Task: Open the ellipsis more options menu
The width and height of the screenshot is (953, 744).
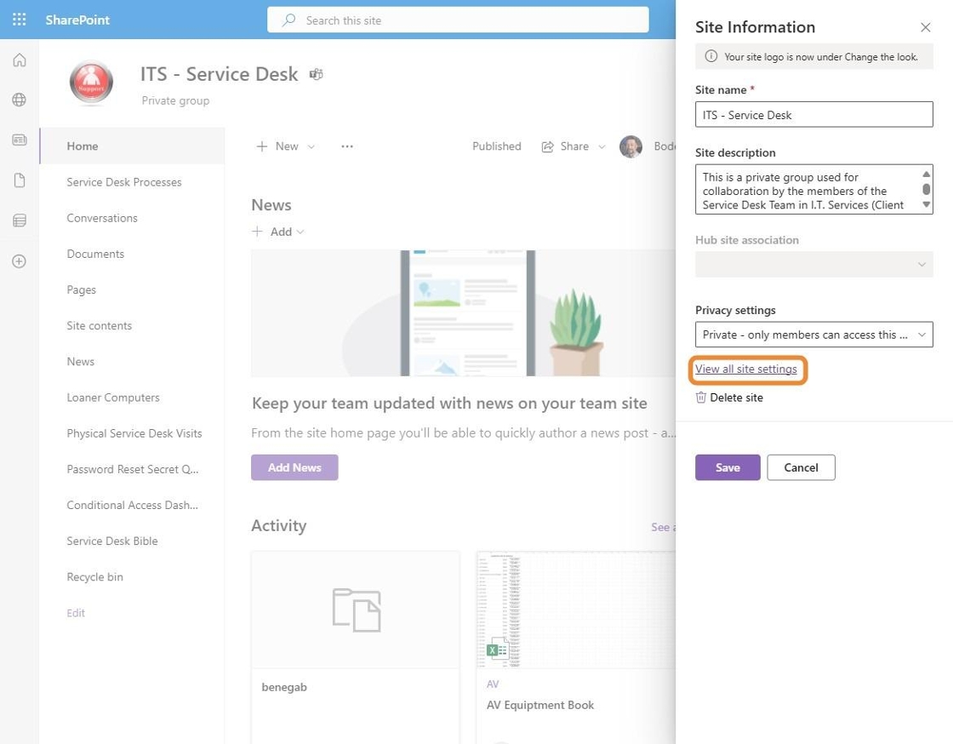Action: coord(347,146)
